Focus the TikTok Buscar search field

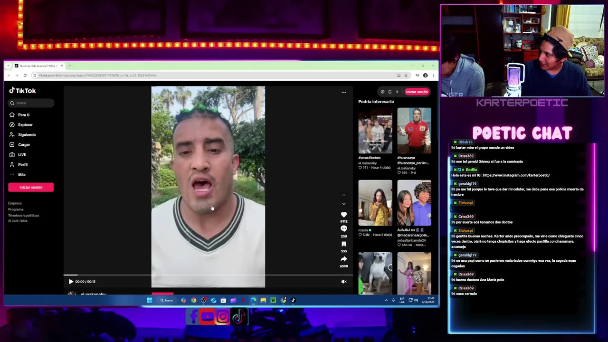(31, 103)
